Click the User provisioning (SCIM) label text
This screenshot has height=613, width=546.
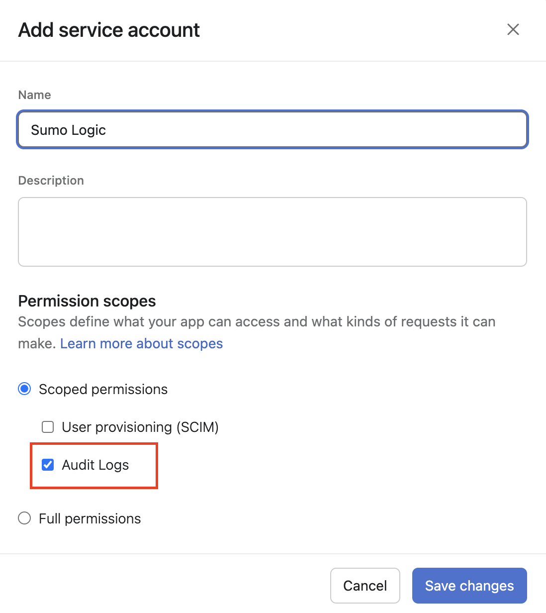(x=140, y=427)
